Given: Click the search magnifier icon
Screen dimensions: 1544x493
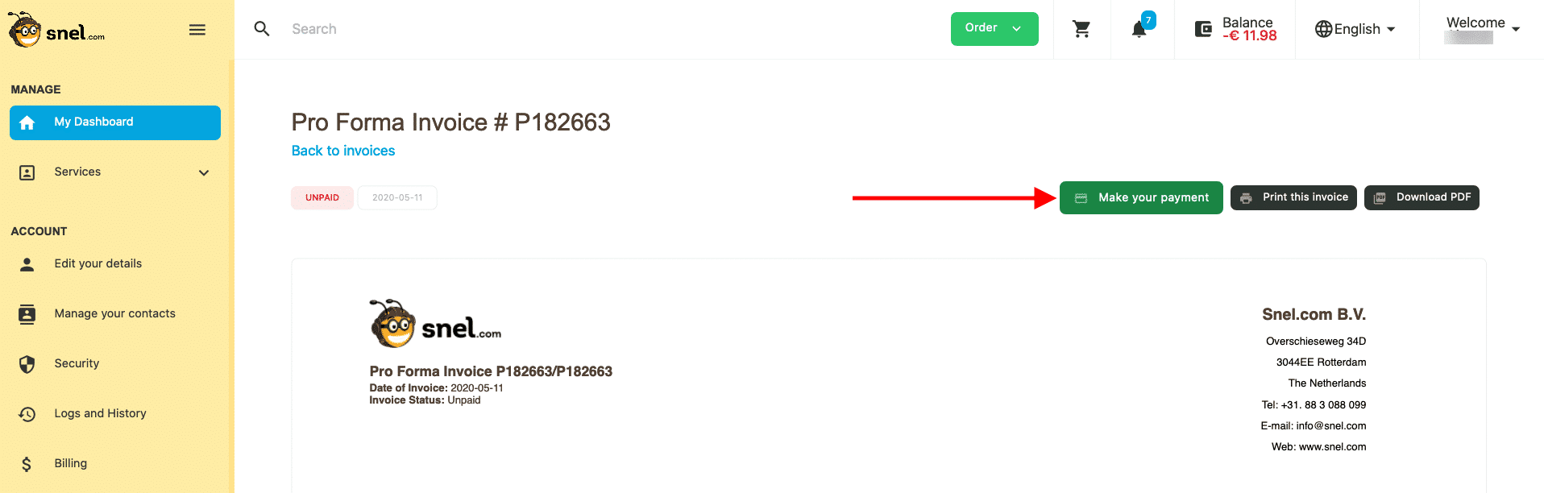Looking at the screenshot, I should tap(262, 29).
